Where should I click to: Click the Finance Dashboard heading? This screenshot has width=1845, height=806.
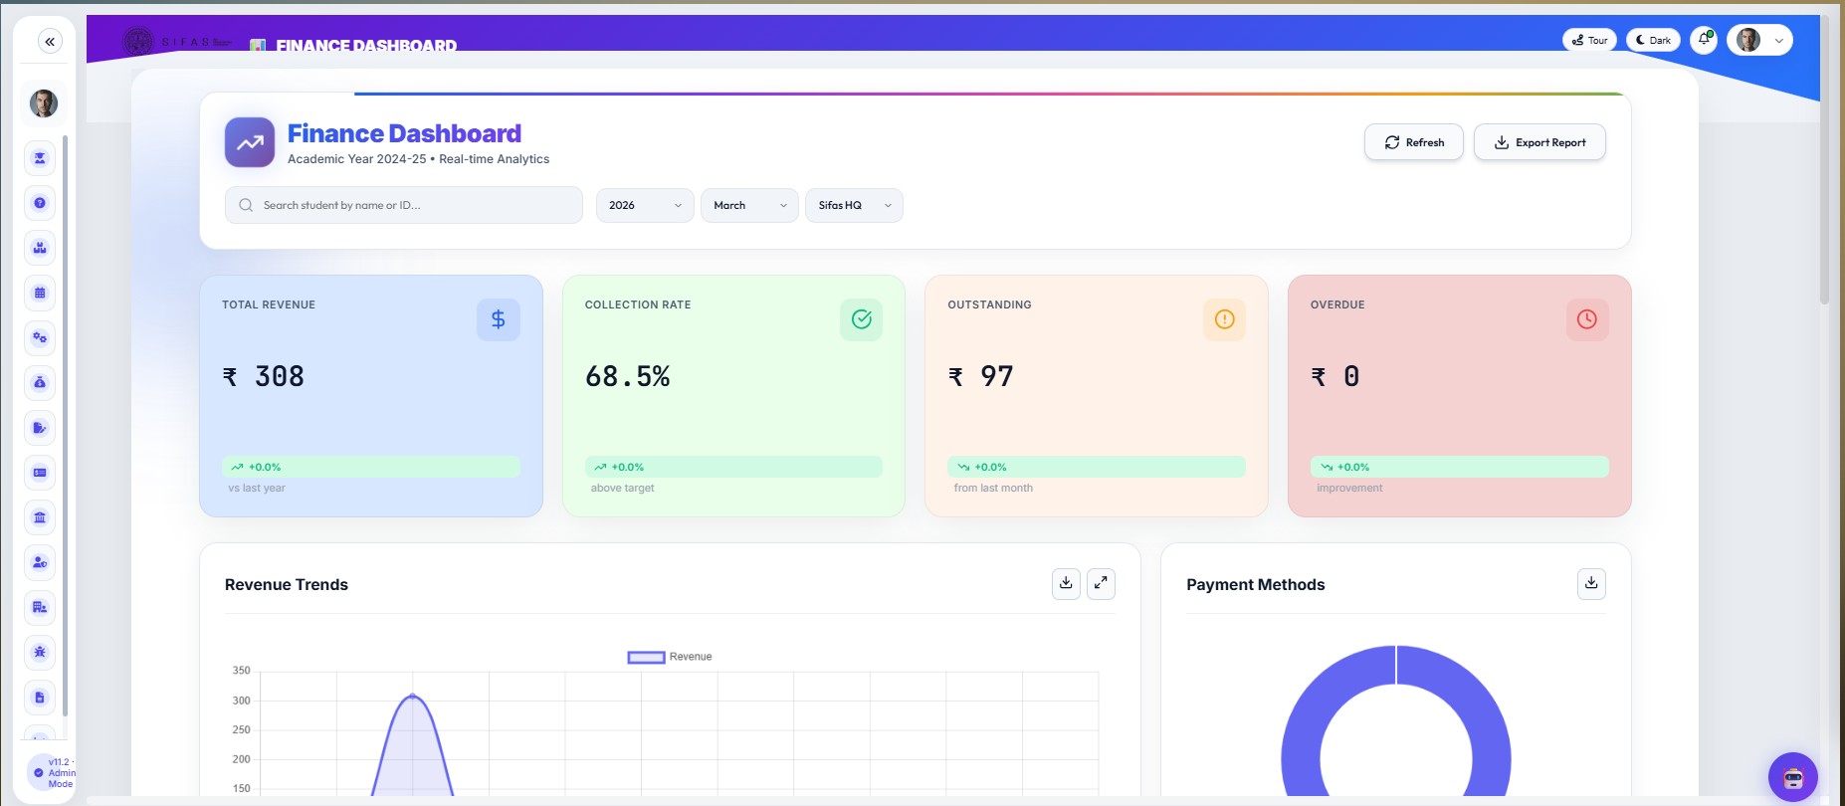pyautogui.click(x=404, y=133)
